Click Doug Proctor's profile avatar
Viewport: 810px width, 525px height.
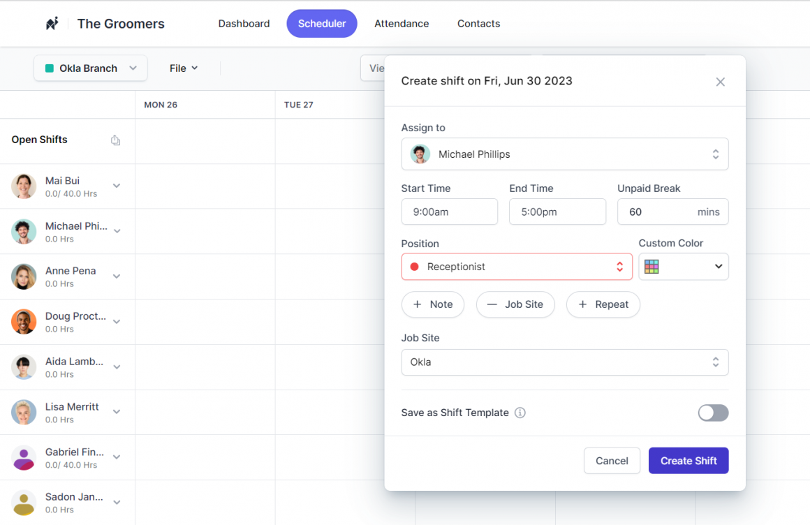point(24,322)
